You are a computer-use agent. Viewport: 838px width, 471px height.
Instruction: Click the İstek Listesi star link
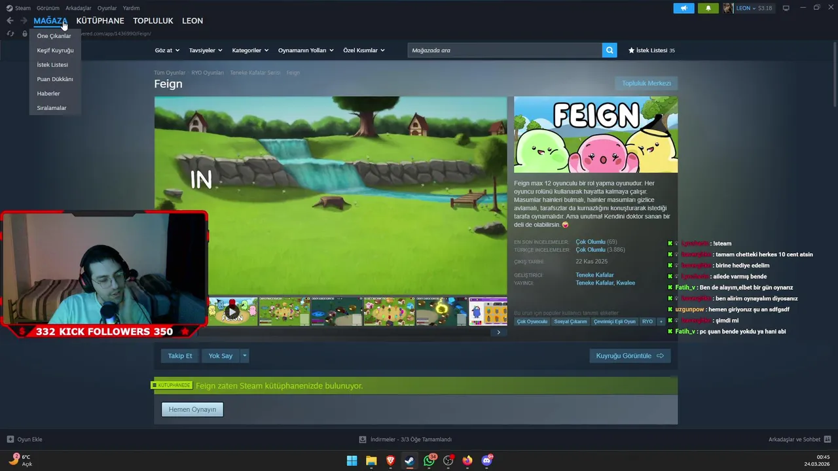tap(651, 50)
